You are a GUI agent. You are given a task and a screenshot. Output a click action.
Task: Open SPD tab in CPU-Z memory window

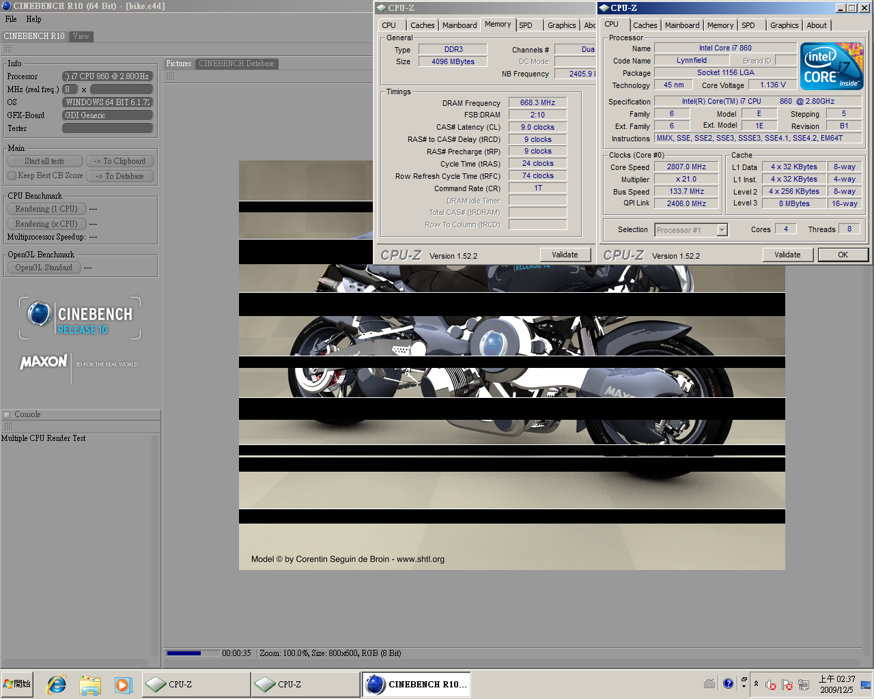(x=526, y=25)
